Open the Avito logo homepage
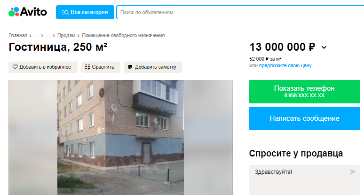364x195 pixels. [28, 12]
